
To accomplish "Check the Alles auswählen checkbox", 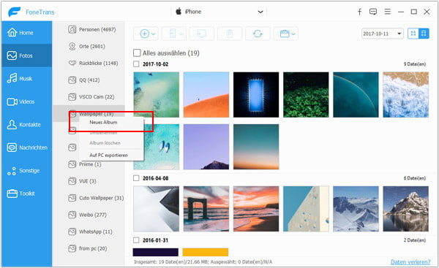I will click(x=137, y=53).
